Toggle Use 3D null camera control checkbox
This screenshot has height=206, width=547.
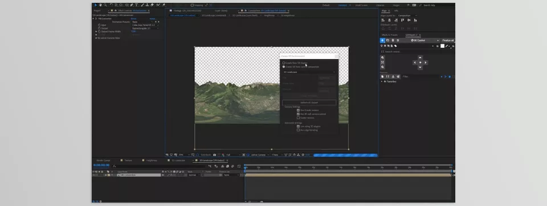(298, 114)
